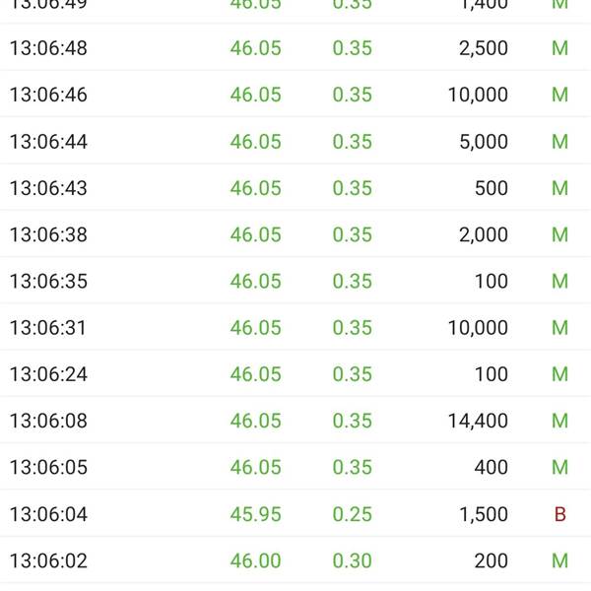Select the 13:06:48 trade row
The height and width of the screenshot is (591, 591).
pos(295,48)
